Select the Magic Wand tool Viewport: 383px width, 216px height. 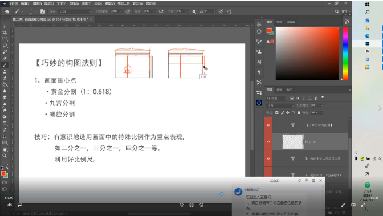pos(5,52)
